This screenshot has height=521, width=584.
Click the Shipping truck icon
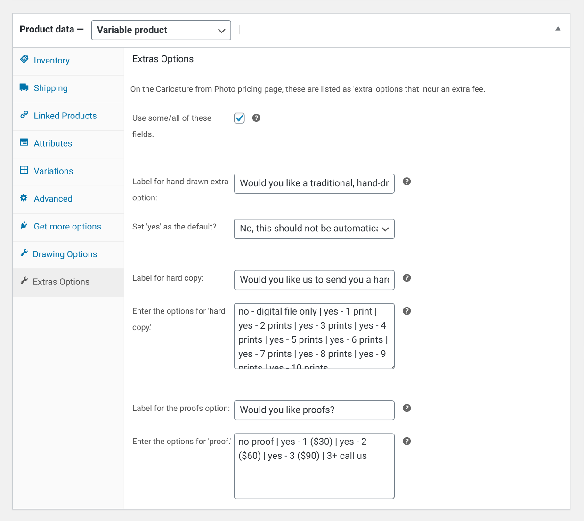tap(24, 87)
